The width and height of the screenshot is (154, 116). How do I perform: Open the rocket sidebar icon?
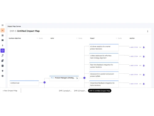point(2,45)
